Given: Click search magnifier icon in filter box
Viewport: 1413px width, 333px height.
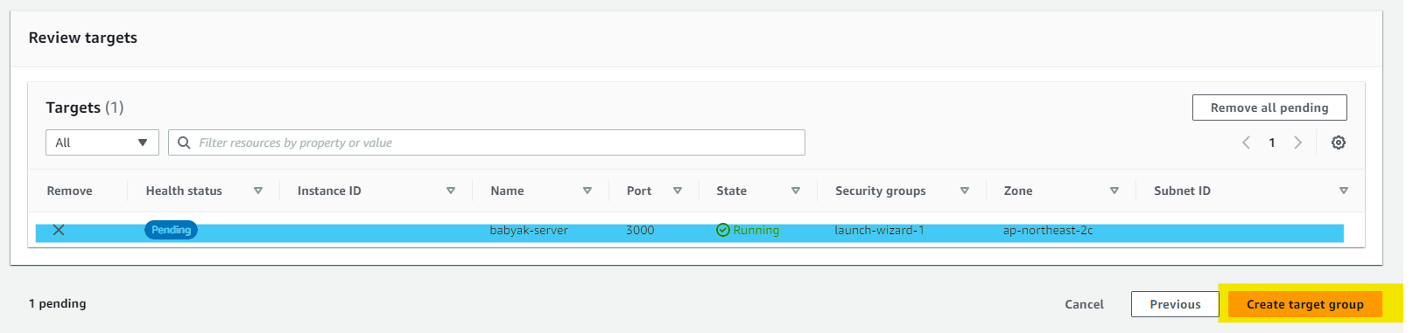Looking at the screenshot, I should [x=184, y=142].
